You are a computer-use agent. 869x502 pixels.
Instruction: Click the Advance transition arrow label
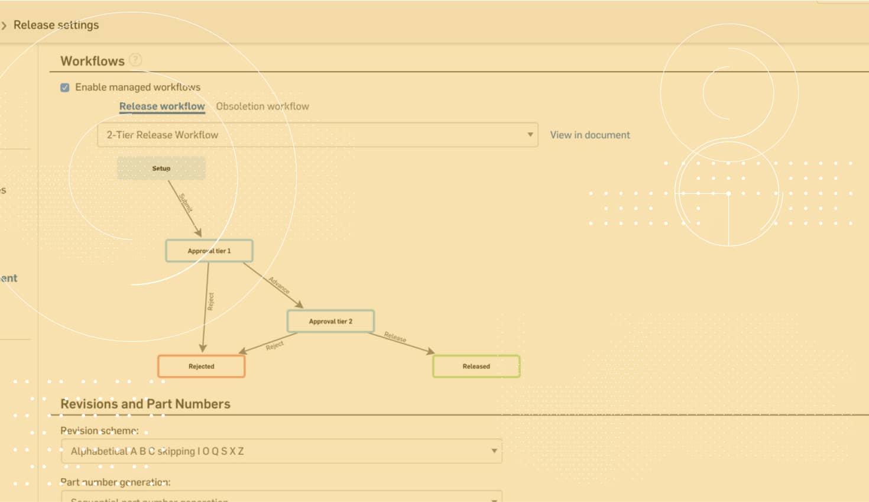pos(279,285)
